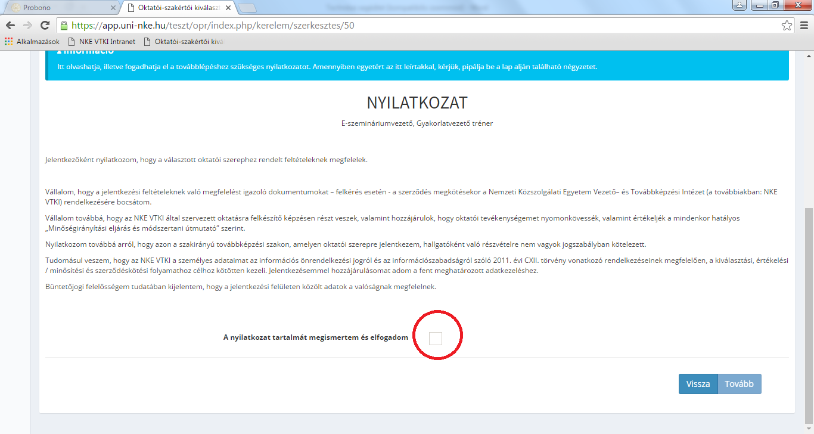Click paragraph starting 'Jelentkezőként nyilatkozom'
814x434 pixels.
pos(207,160)
